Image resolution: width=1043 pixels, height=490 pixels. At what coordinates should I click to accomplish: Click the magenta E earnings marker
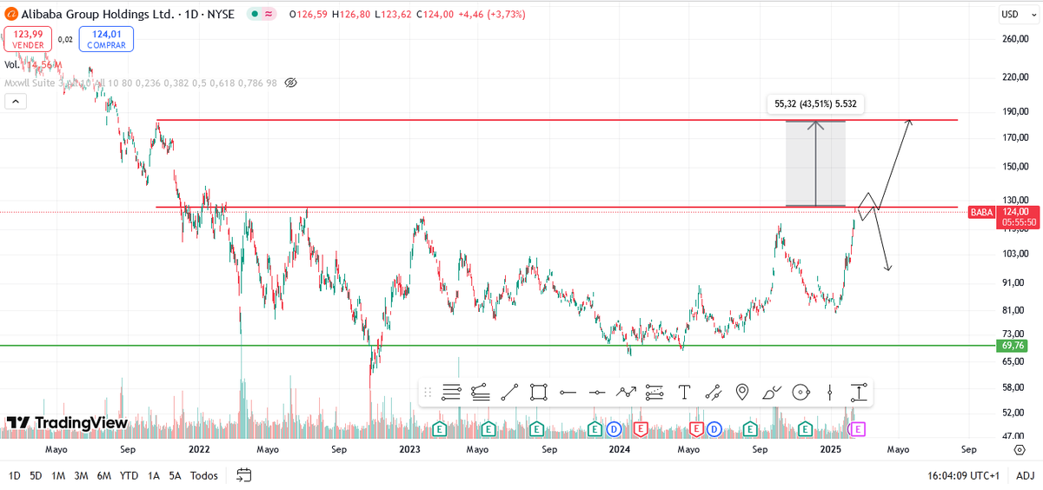tap(859, 428)
